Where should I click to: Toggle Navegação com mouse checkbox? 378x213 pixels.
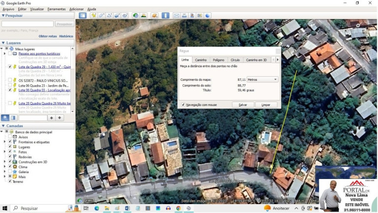tap(183, 105)
